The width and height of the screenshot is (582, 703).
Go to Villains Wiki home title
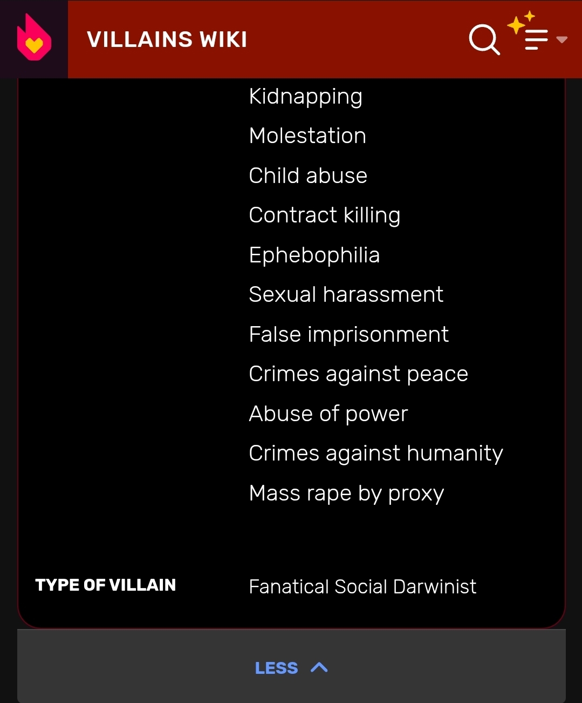coord(167,39)
